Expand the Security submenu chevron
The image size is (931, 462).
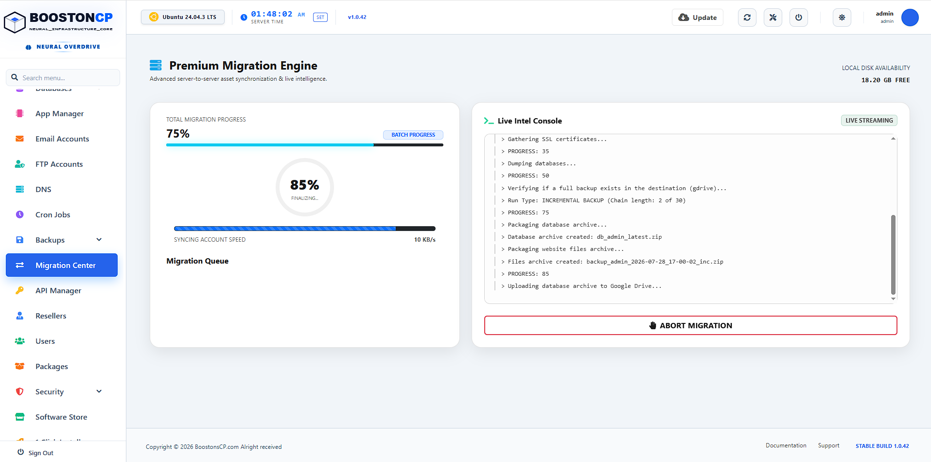99,391
